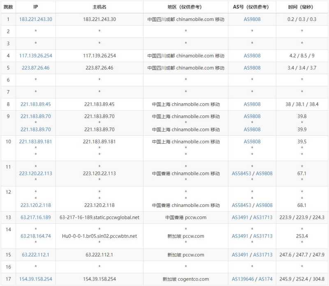Click the 主机名 column header

click(x=100, y=7)
